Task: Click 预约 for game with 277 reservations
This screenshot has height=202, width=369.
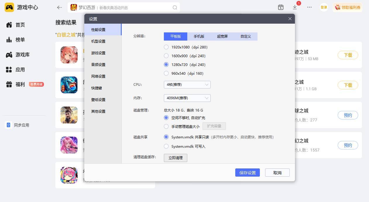Action: coord(348,115)
